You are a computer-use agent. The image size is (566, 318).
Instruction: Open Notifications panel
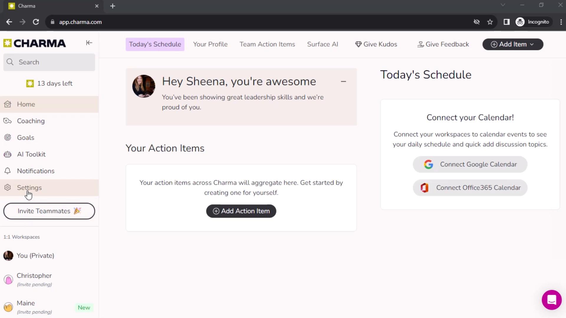36,171
